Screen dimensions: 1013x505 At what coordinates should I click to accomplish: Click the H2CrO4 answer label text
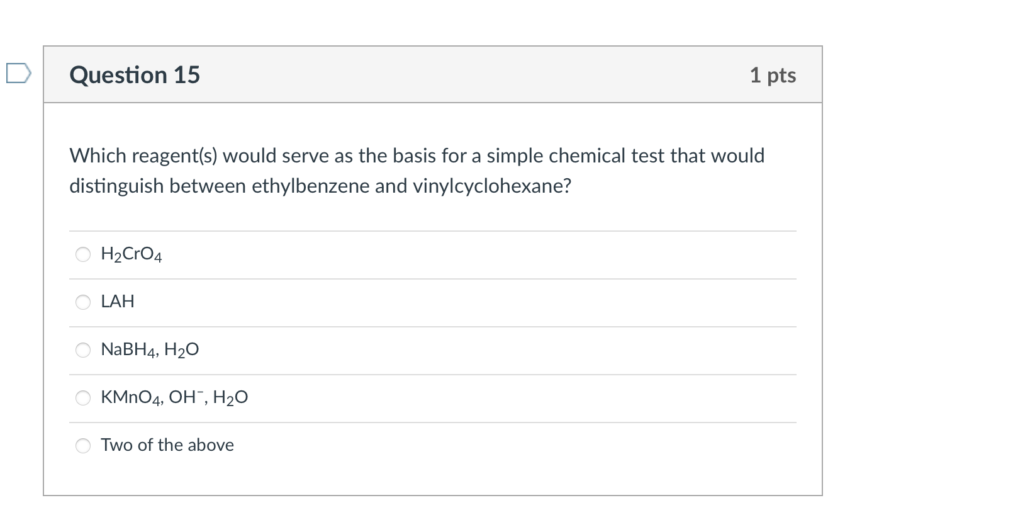132,254
